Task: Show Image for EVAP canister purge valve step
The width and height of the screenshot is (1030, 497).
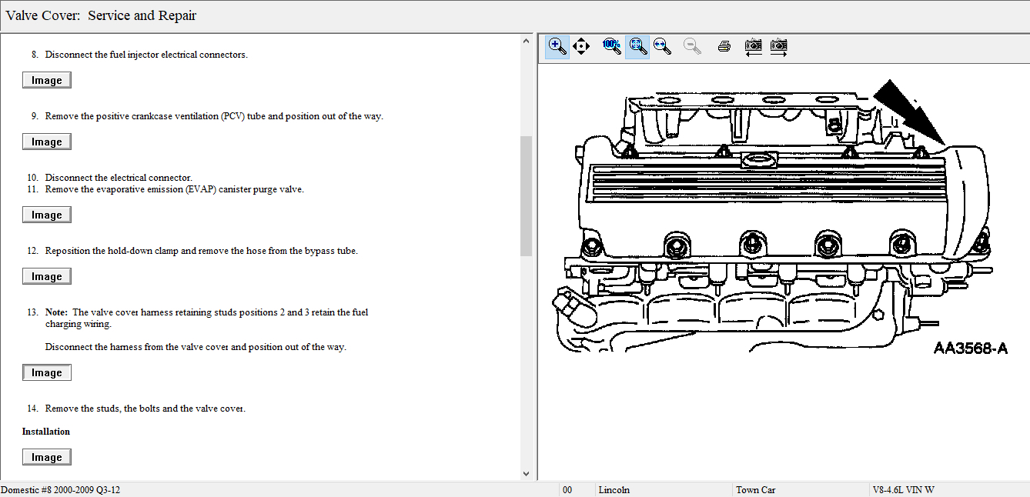Action: 47,215
